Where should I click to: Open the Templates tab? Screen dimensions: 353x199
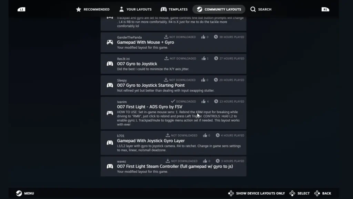click(x=174, y=9)
